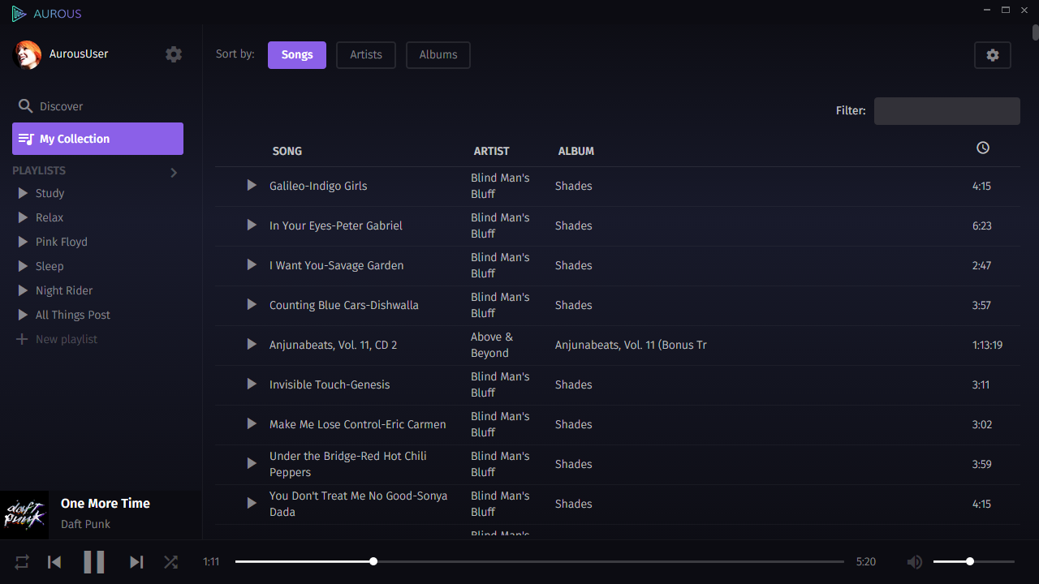Expand the Pink Floyd playlist
Image resolution: width=1039 pixels, height=584 pixels.
click(23, 242)
